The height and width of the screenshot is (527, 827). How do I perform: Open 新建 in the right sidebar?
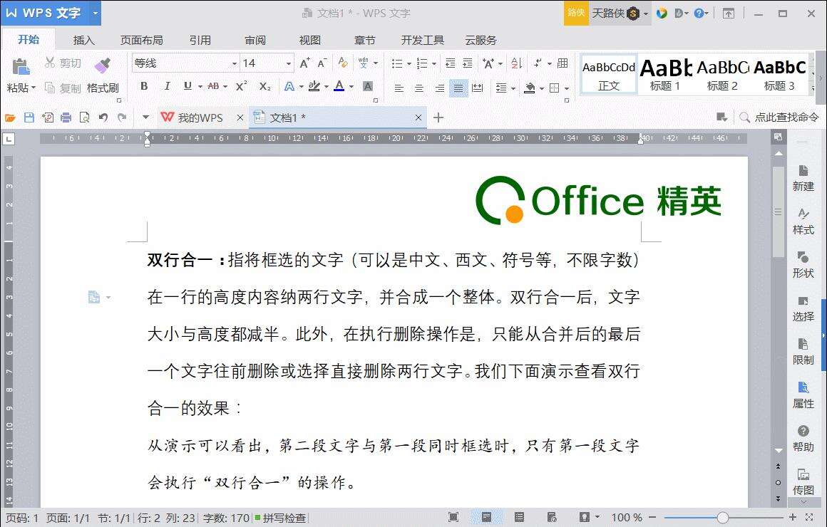[x=803, y=178]
